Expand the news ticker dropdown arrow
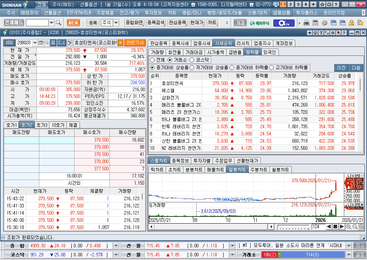The width and height of the screenshot is (367, 260). click(x=349, y=246)
